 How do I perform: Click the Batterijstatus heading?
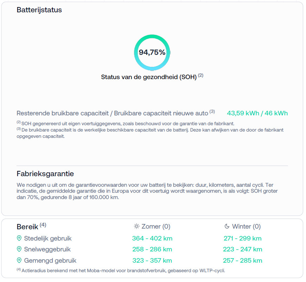tap(39, 10)
